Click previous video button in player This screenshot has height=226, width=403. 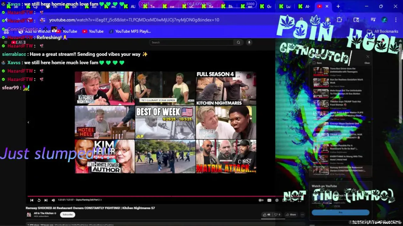32,200
